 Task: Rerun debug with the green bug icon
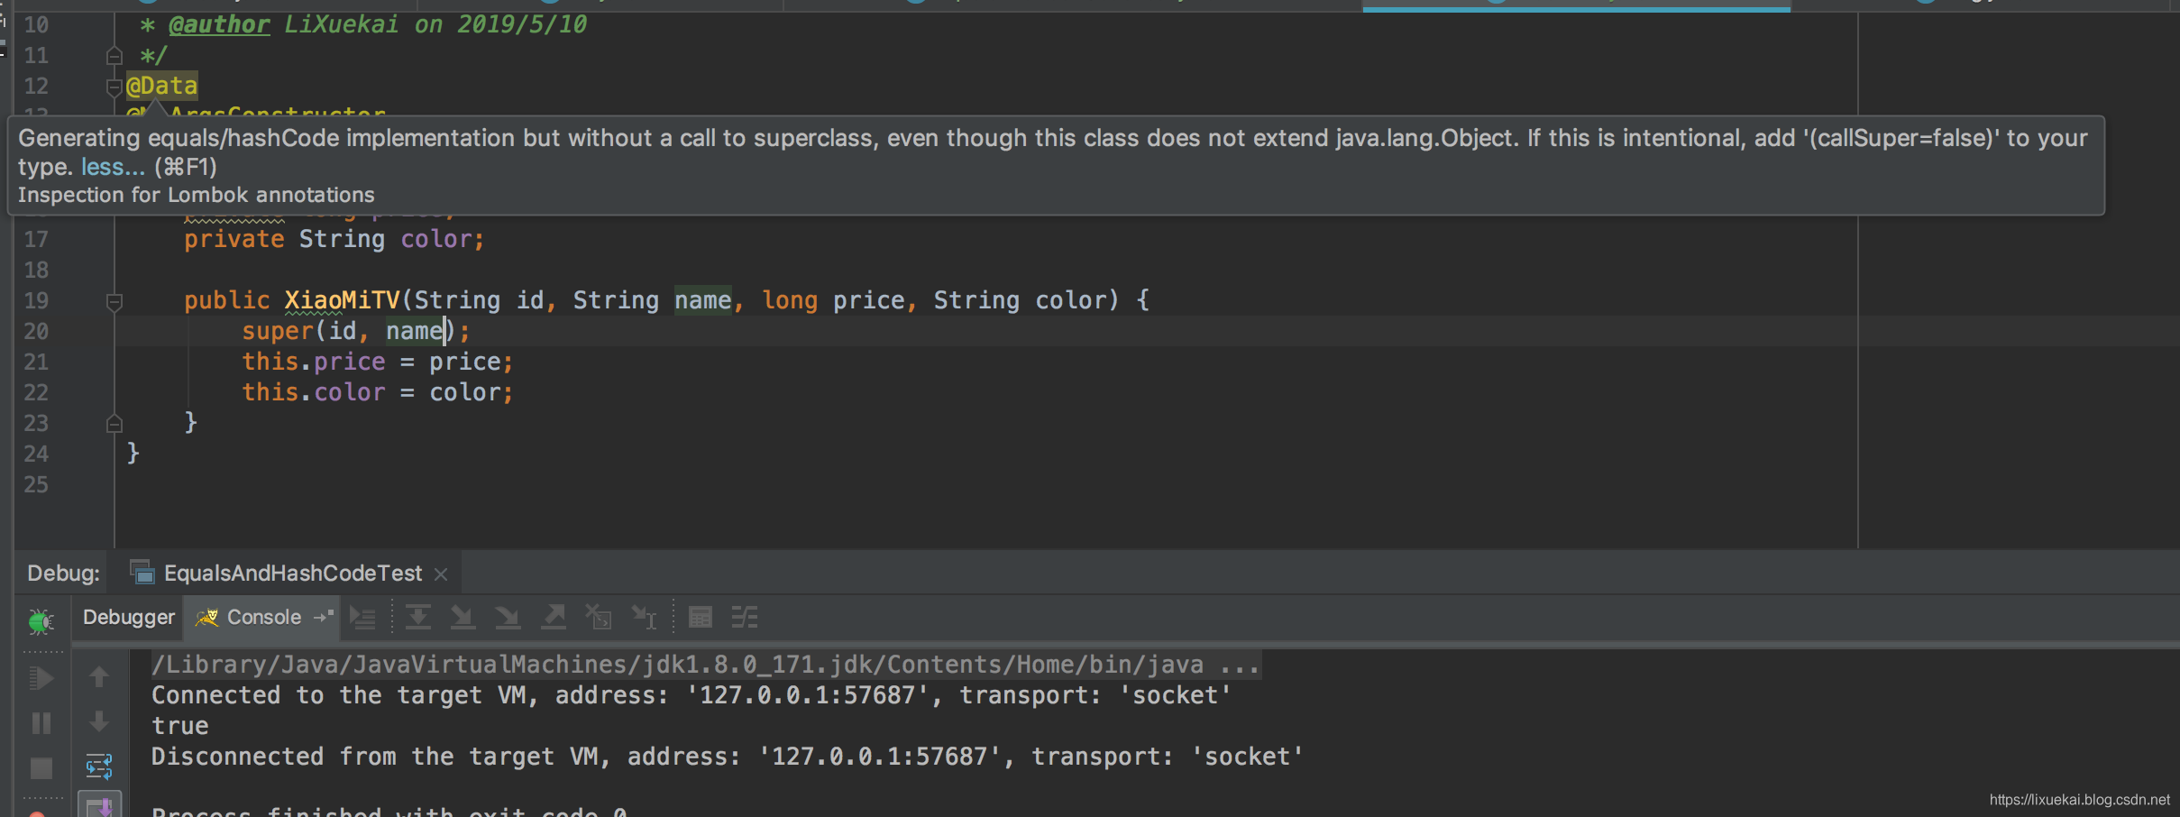point(41,620)
